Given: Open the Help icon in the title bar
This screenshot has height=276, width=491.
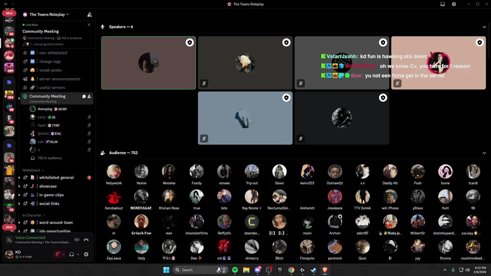Looking at the screenshot, I should (x=454, y=4).
